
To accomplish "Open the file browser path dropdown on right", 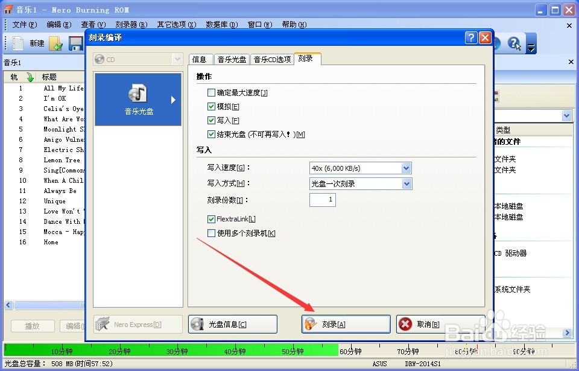I will pos(567,116).
